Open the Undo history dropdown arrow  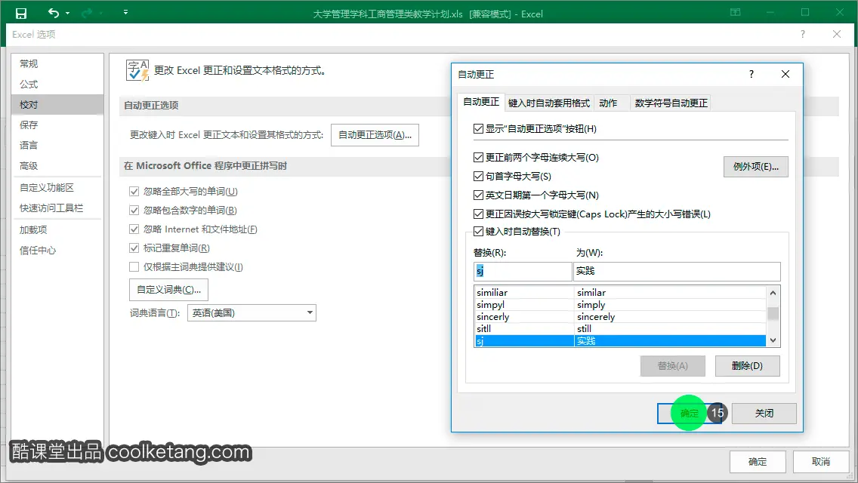(x=68, y=13)
